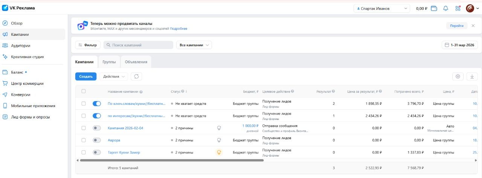Open the apps grid icon

tap(458, 8)
